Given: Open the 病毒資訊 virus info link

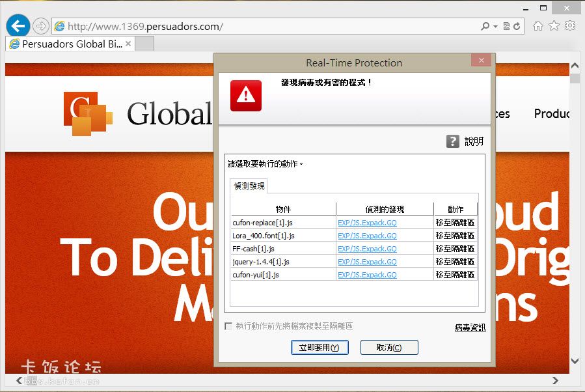Looking at the screenshot, I should (x=470, y=328).
